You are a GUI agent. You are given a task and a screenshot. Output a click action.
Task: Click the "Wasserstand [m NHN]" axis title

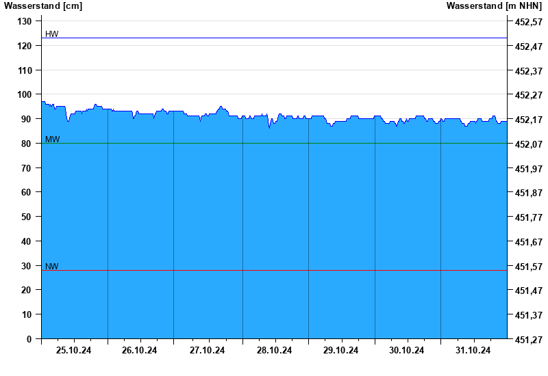point(494,6)
